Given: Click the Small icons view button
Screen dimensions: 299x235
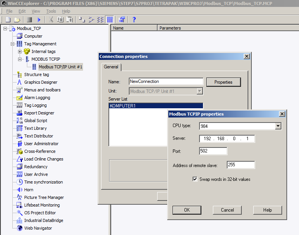Looking at the screenshot, I should click(x=91, y=20).
